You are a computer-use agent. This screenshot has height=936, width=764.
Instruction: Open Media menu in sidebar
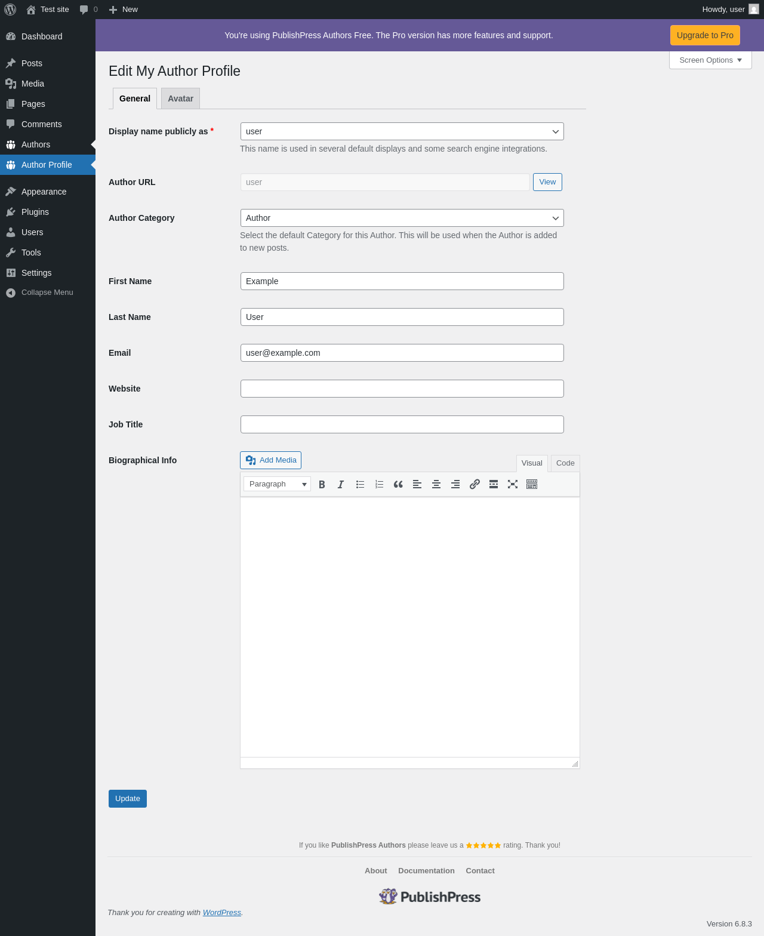[x=48, y=84]
